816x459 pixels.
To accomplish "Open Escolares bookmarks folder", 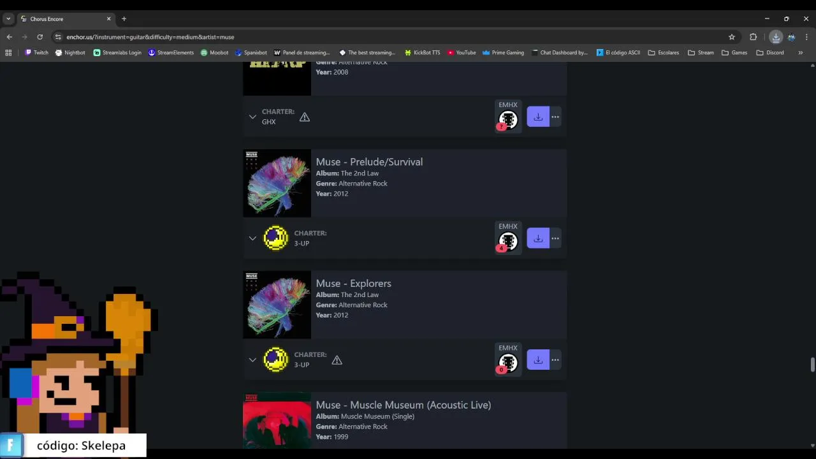I will [664, 52].
